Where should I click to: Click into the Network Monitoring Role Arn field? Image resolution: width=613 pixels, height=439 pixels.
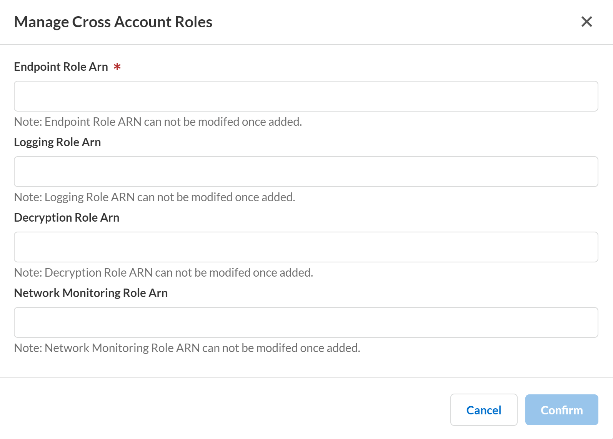(x=306, y=322)
